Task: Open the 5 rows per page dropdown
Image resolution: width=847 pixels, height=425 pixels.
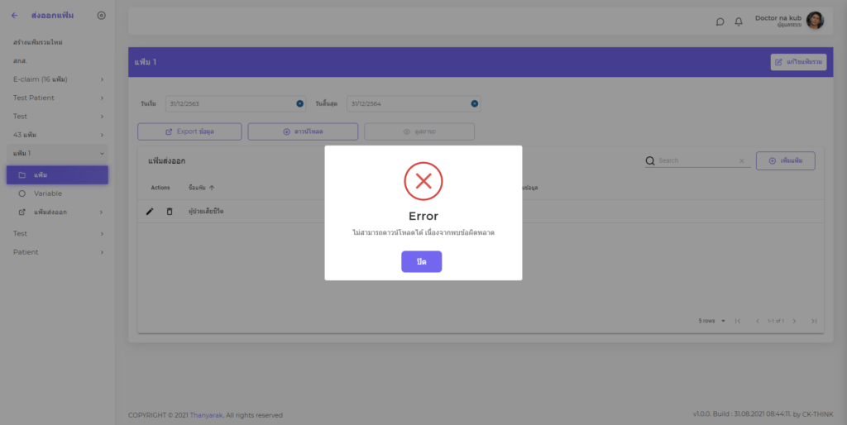Action: click(x=712, y=321)
